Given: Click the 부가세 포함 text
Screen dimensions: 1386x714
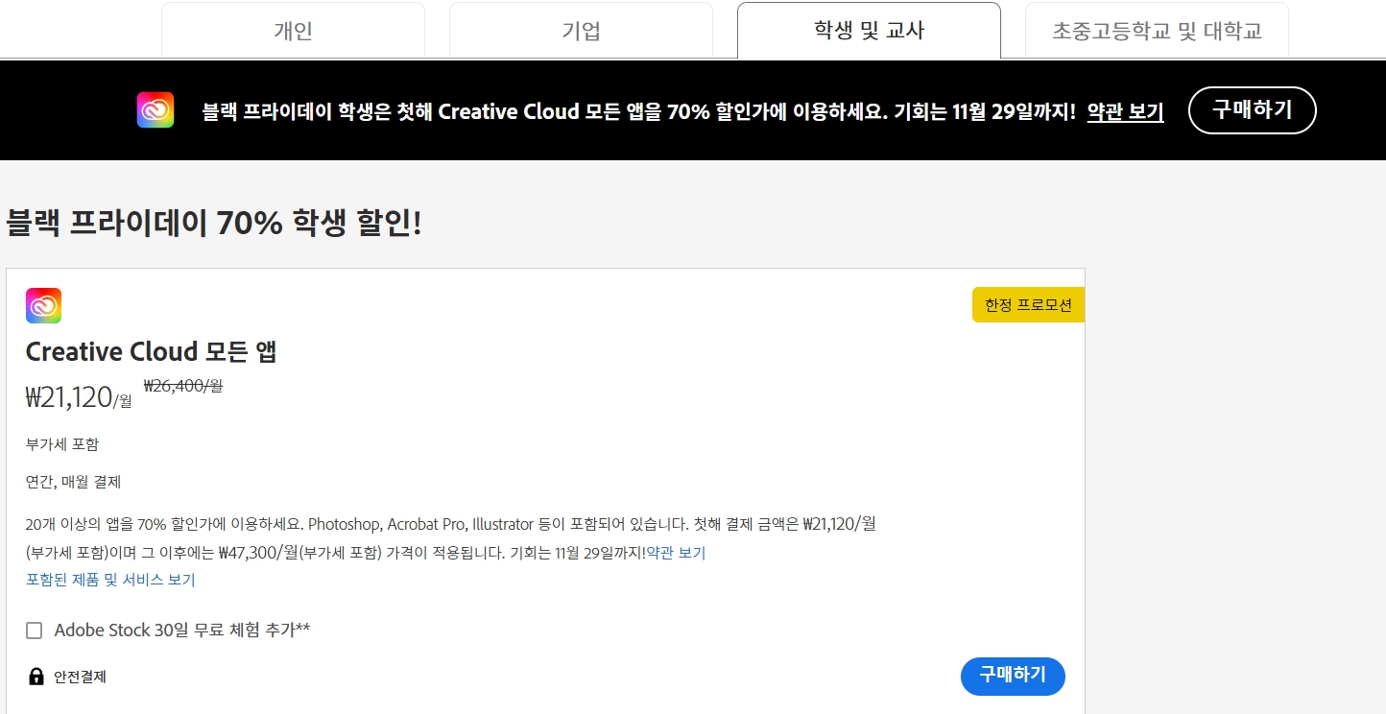Looking at the screenshot, I should tap(62, 444).
